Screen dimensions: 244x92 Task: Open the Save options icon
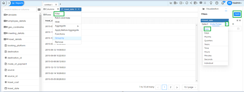(176, 3)
